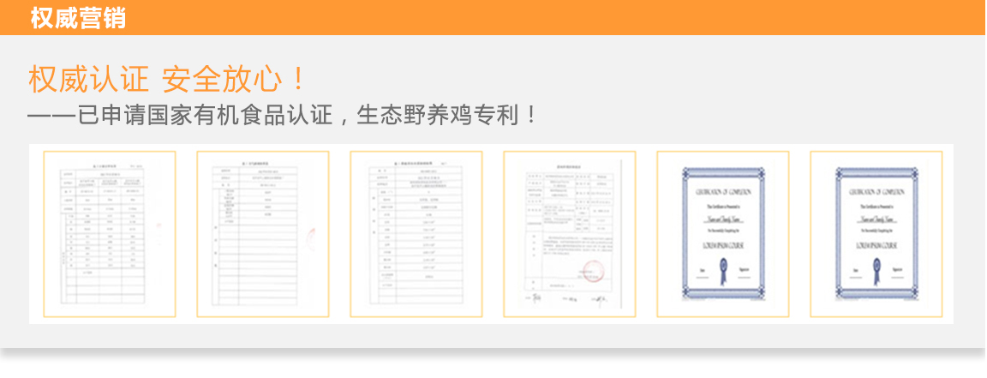Open the sixth blue-bordered certificate thumbnail
This screenshot has height=378, width=987.
pos(876,234)
